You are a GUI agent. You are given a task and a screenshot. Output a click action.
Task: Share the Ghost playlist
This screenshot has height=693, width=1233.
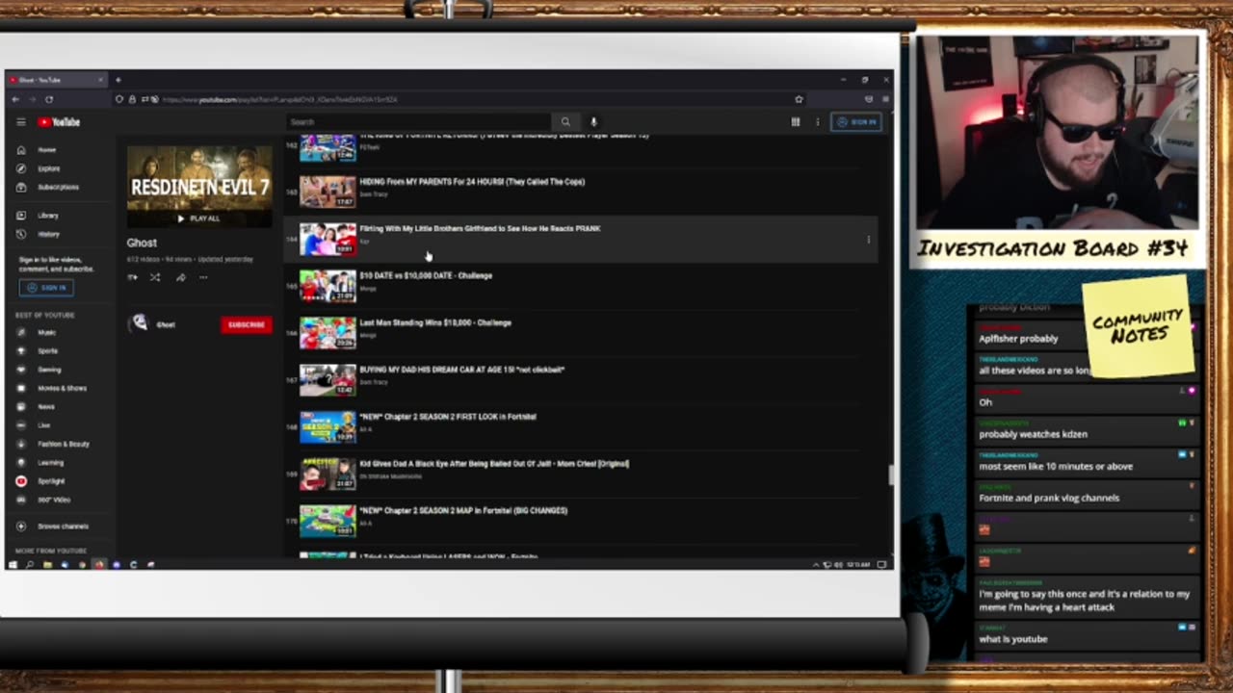pyautogui.click(x=180, y=277)
